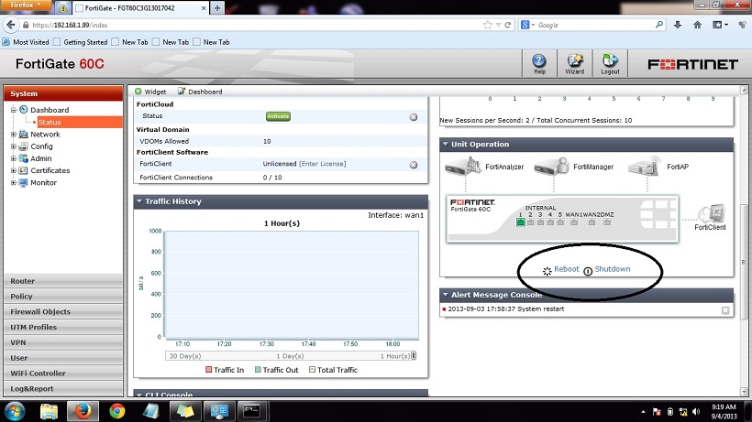Open the Firefox downloads arrow

[x=677, y=25]
